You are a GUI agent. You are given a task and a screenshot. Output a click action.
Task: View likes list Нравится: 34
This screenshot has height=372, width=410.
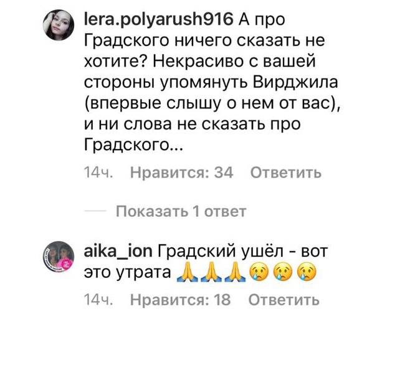181,173
